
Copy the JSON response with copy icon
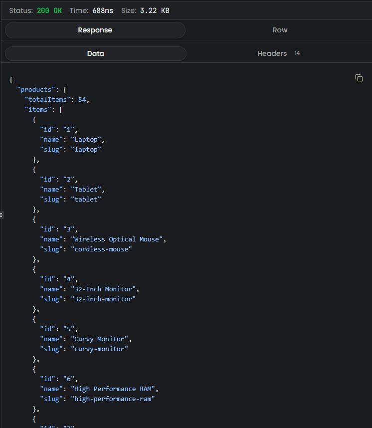coord(359,78)
